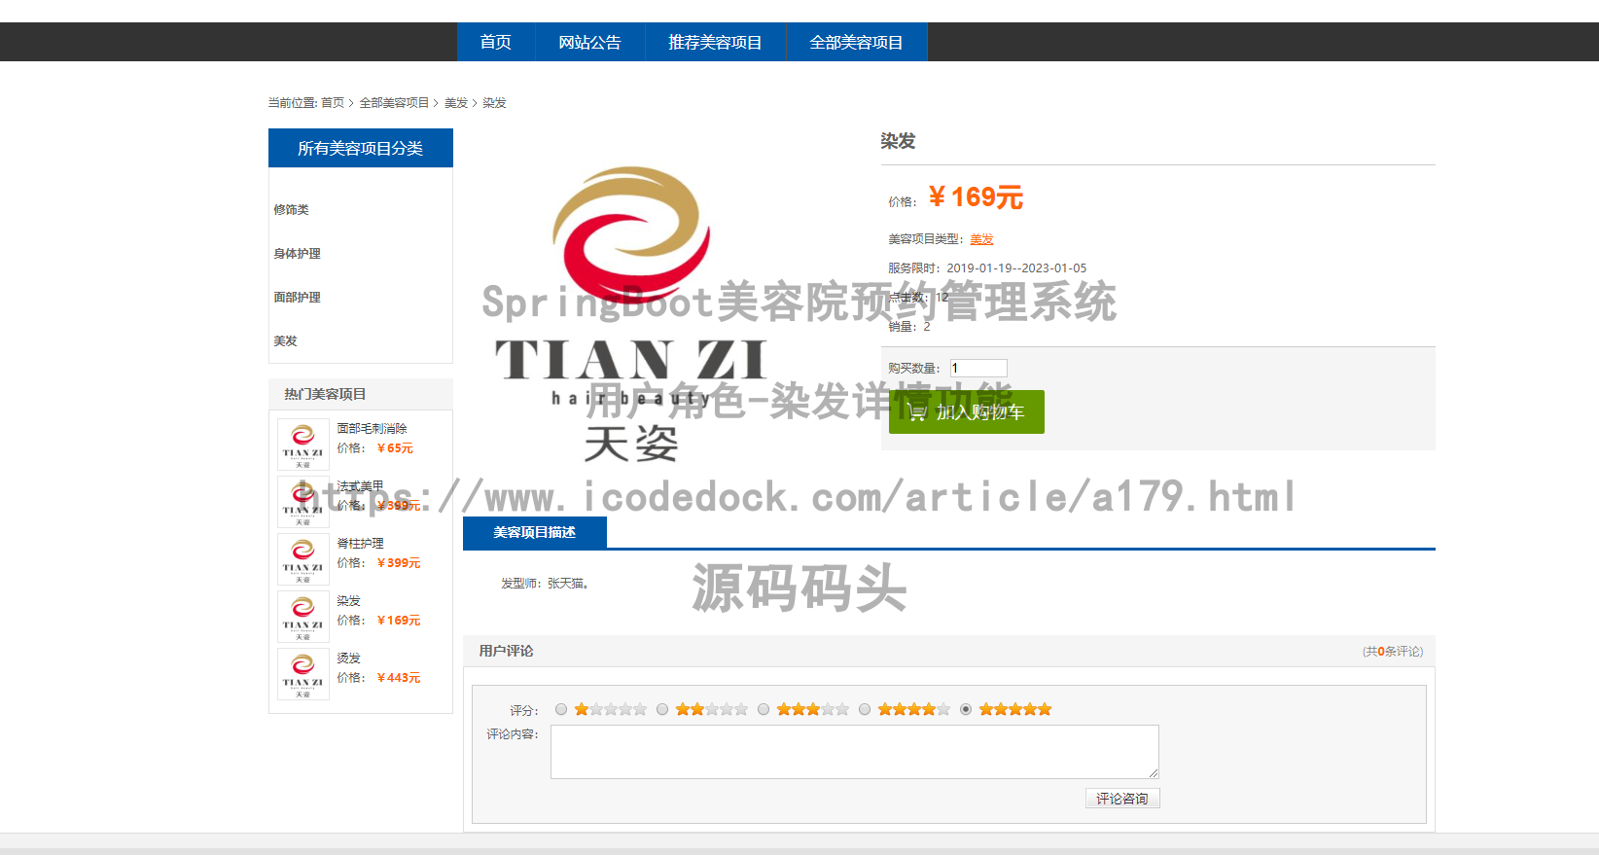Open 推荐美容项目 in the navigation bar

[x=715, y=42]
